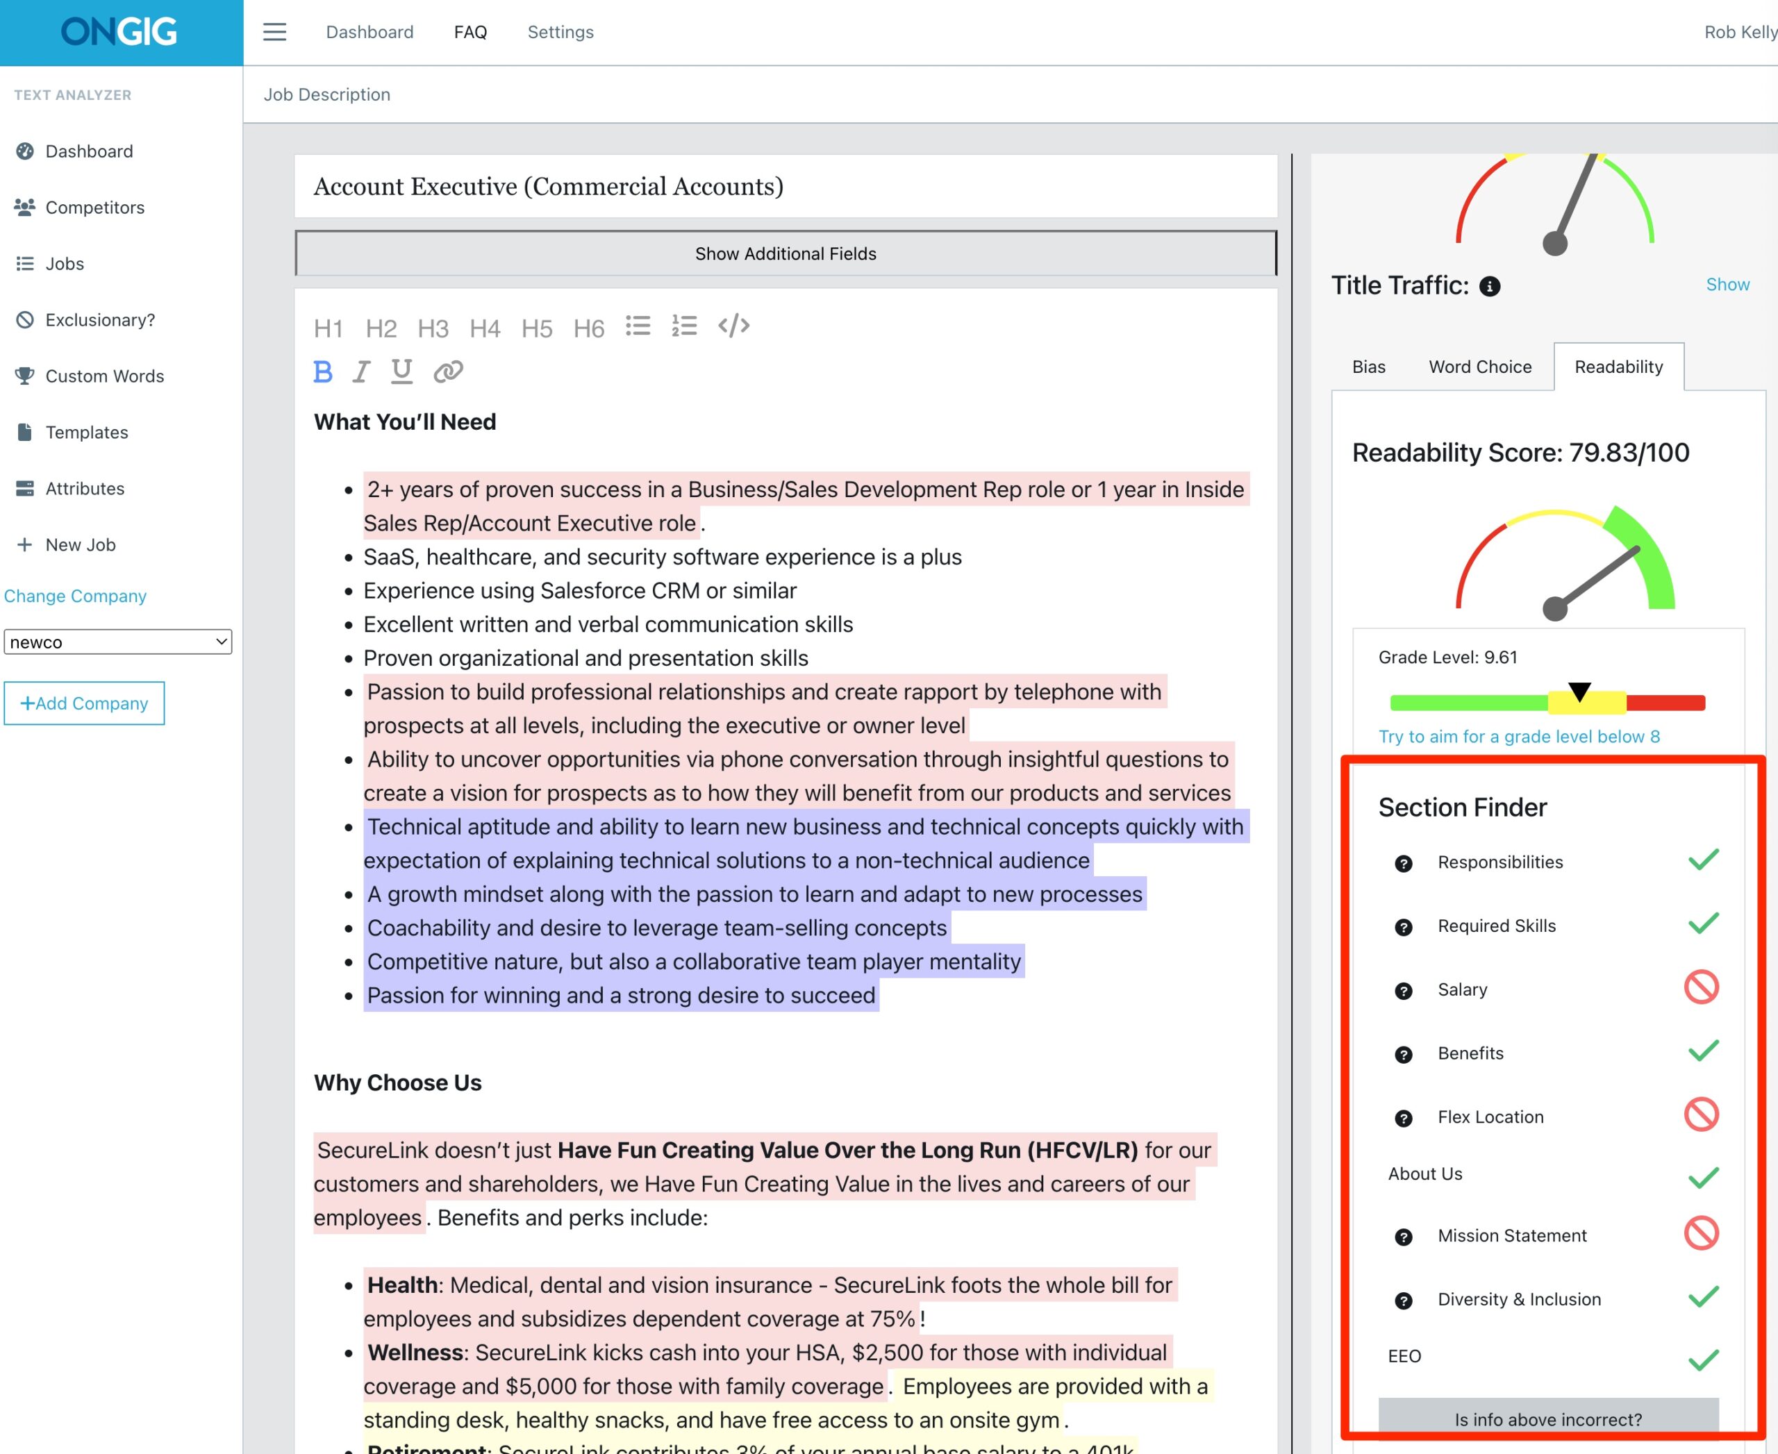Click help icon next to Flex Location

1404,1118
